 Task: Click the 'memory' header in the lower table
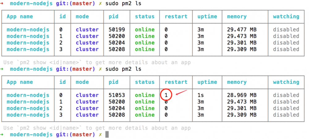(x=237, y=82)
